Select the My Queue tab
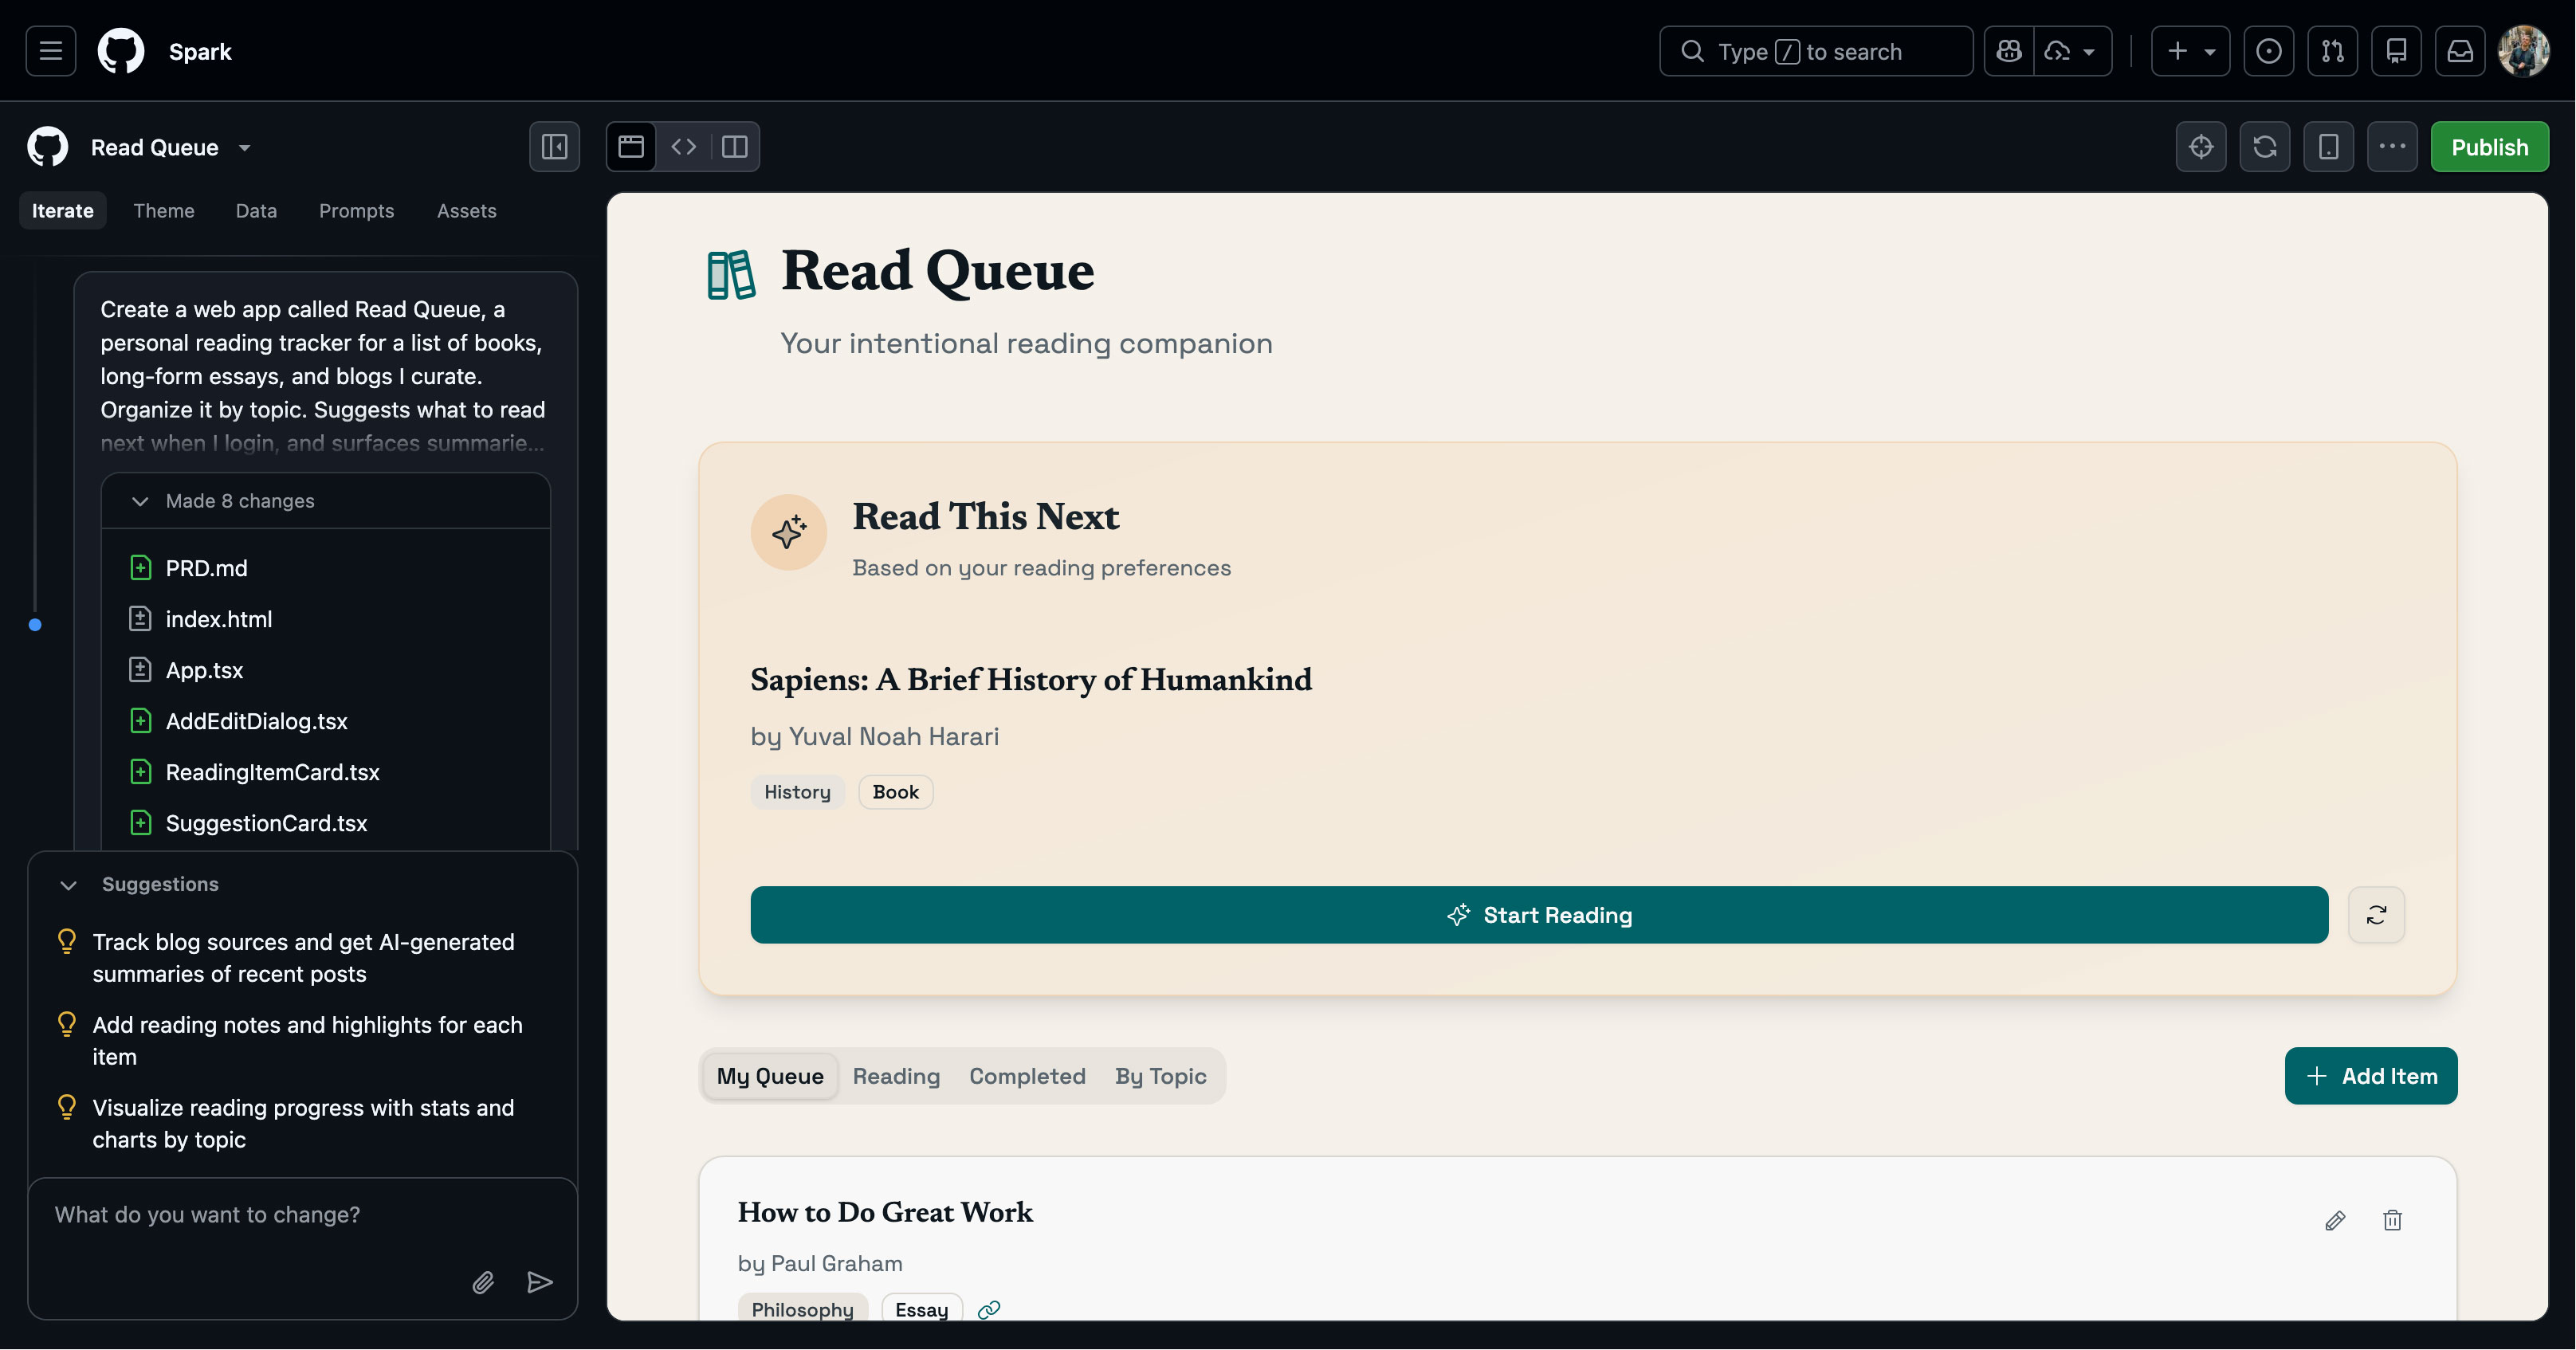Image resolution: width=2576 pixels, height=1350 pixels. click(770, 1076)
